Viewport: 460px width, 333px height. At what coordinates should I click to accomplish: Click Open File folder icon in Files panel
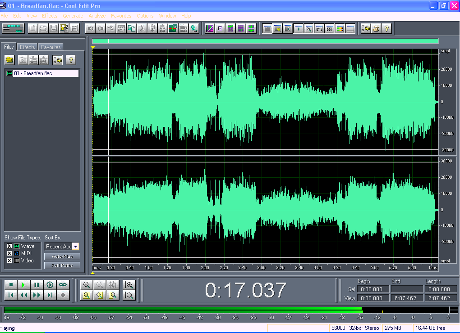click(x=9, y=60)
